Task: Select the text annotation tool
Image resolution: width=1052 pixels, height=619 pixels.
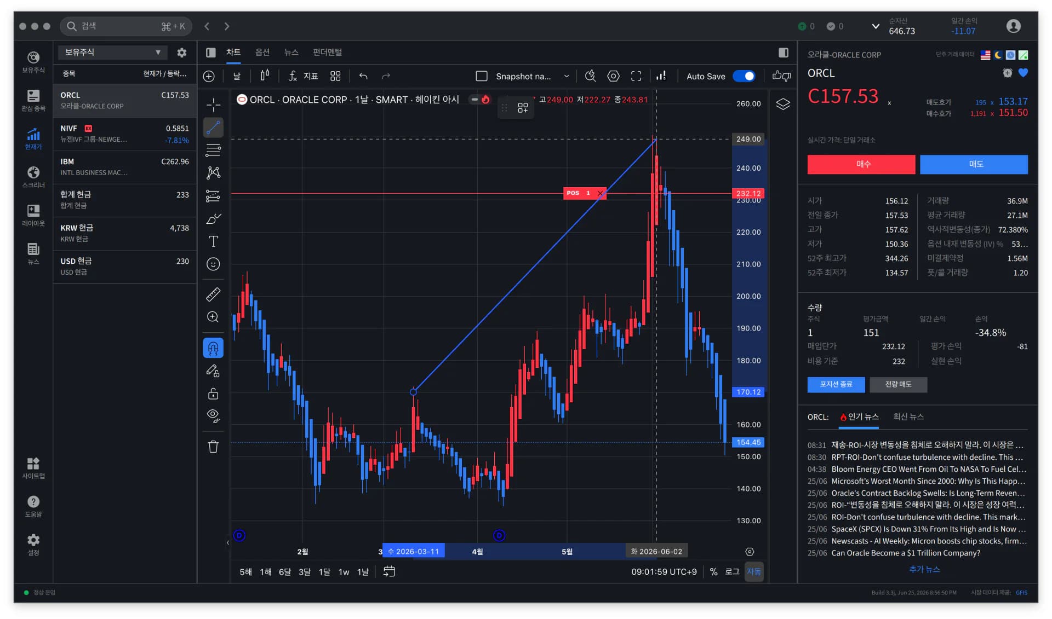Action: click(213, 241)
